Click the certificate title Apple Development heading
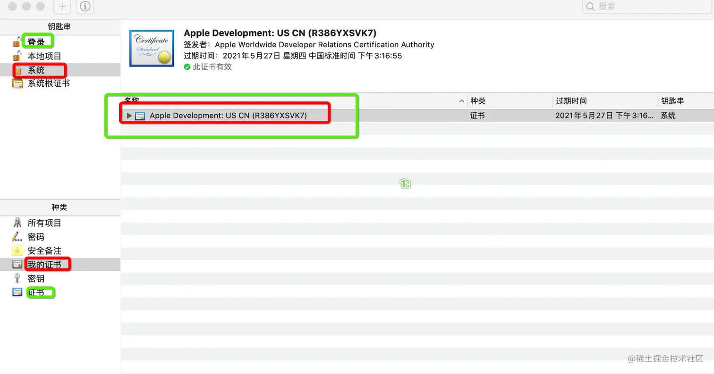The width and height of the screenshot is (714, 374). [280, 33]
